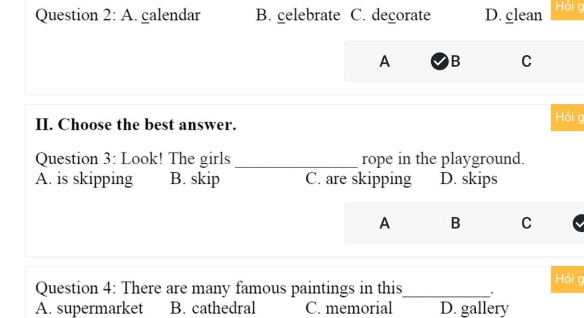
Task: Click the Hỏi button beside Question 4
Action: 567,279
